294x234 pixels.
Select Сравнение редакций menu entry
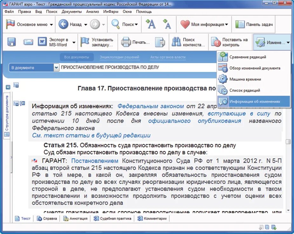pos(254,57)
